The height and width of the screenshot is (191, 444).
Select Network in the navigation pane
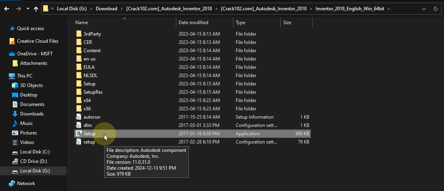point(26,183)
